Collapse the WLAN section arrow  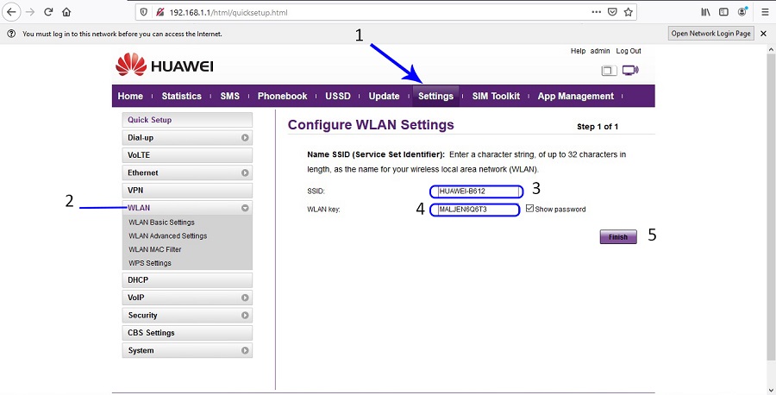click(245, 209)
